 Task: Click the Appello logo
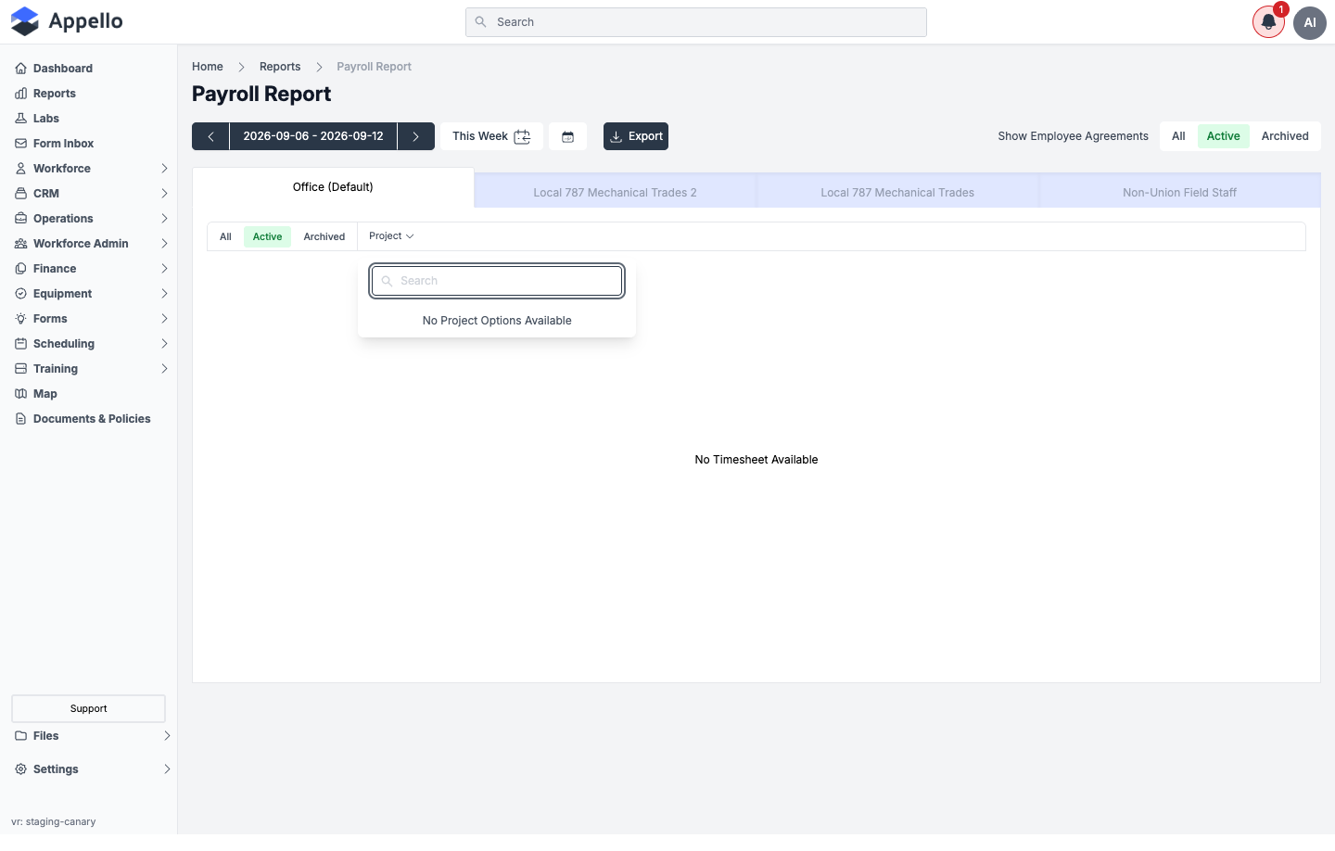point(67,21)
